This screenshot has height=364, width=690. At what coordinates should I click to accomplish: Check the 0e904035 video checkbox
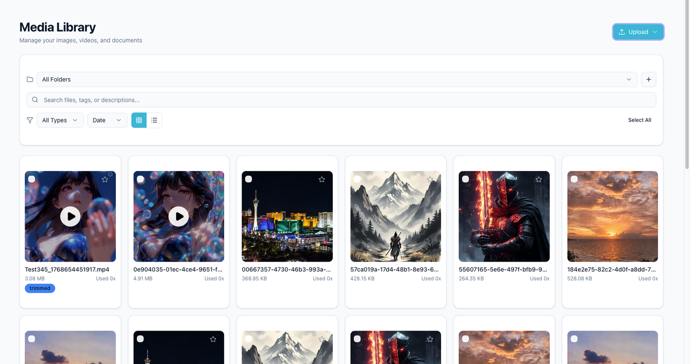coord(140,179)
